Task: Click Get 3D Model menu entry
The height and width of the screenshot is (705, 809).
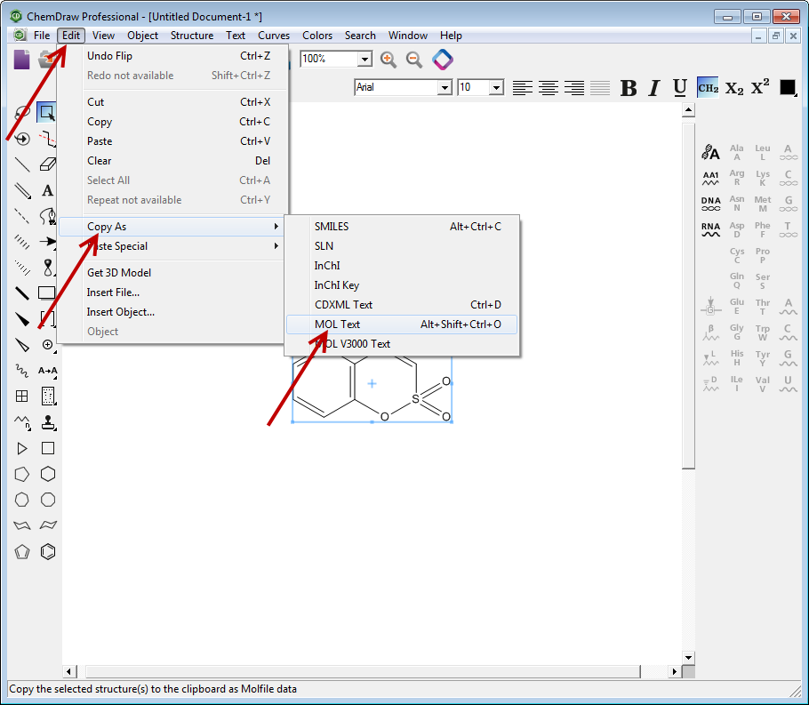Action: [119, 273]
